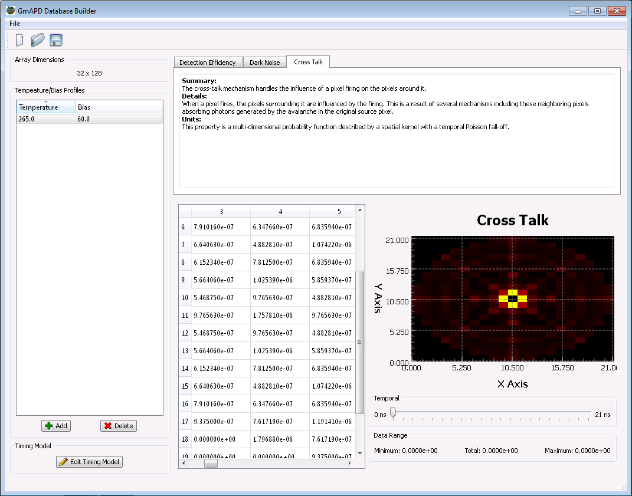Add a new temperature/bias profile

coord(55,425)
